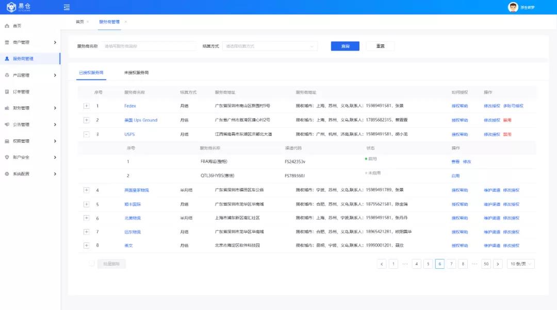Click the user avatar icon

513,7
